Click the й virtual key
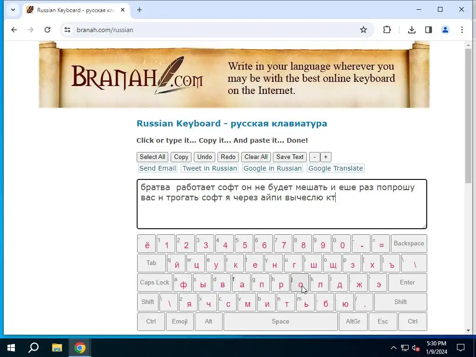Image resolution: width=476 pixels, height=357 pixels. (x=176, y=263)
